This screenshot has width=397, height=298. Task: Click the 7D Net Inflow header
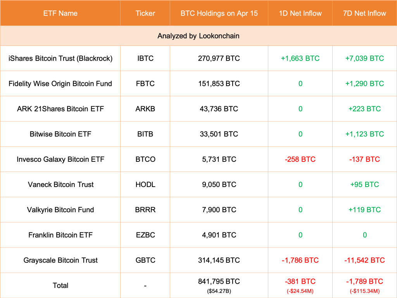[x=365, y=13]
